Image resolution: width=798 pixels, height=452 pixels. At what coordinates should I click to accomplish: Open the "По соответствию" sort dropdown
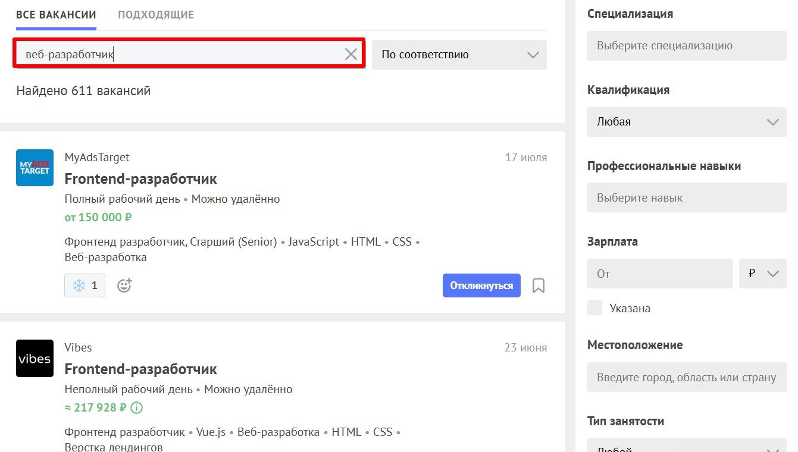pos(459,55)
